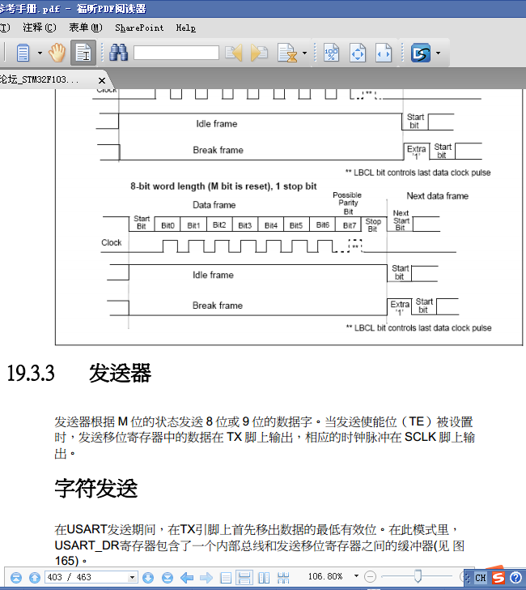
Task: Open the Help menu
Action: [x=186, y=28]
